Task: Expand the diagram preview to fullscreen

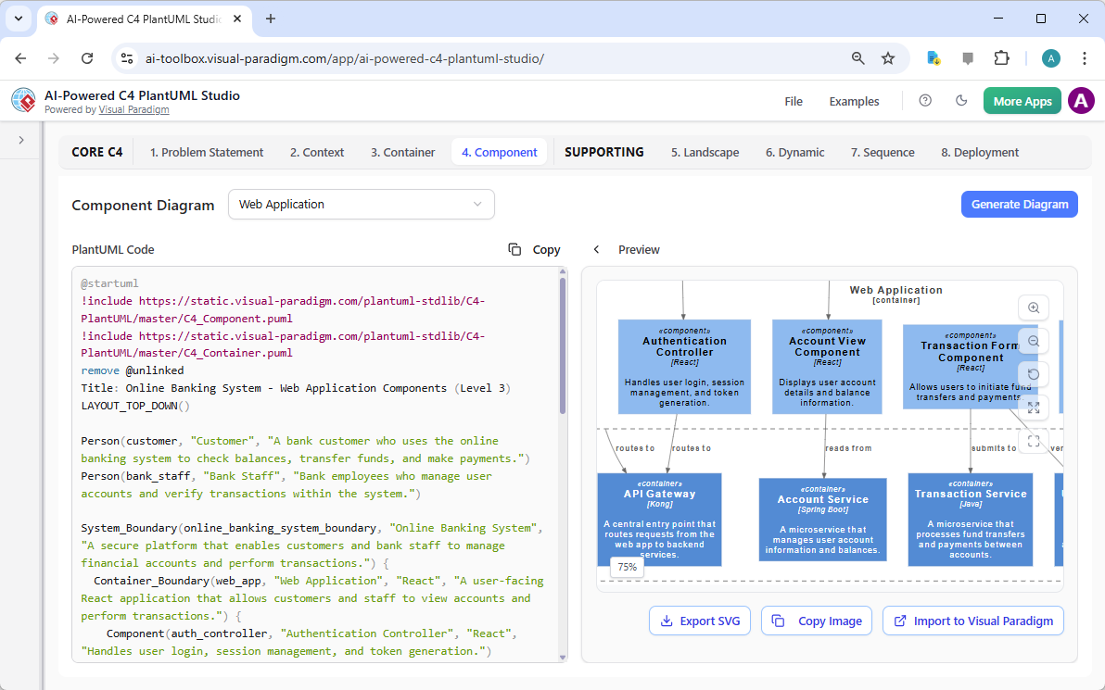Action: tap(1034, 408)
